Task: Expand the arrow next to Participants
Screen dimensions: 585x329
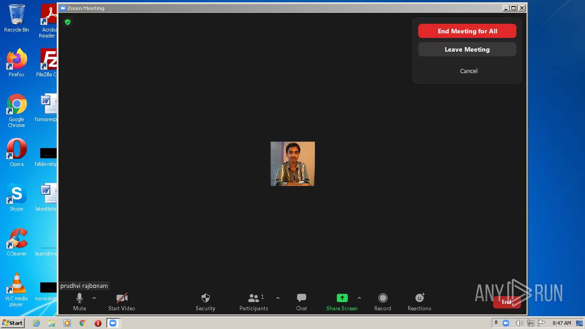Action: [278, 298]
